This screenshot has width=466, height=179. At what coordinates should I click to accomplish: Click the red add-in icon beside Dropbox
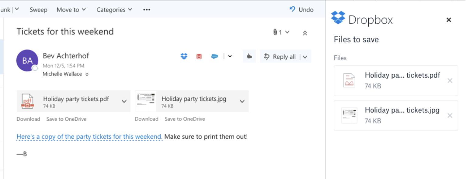pyautogui.click(x=199, y=56)
